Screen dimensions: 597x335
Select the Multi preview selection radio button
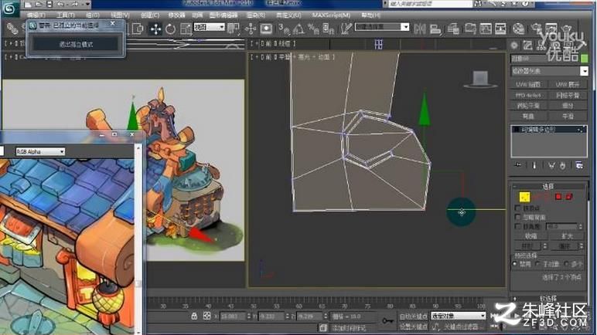(566, 264)
